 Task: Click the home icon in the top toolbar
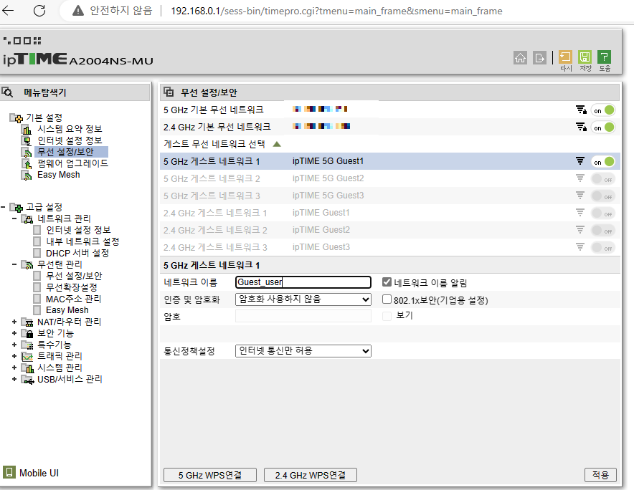[520, 58]
